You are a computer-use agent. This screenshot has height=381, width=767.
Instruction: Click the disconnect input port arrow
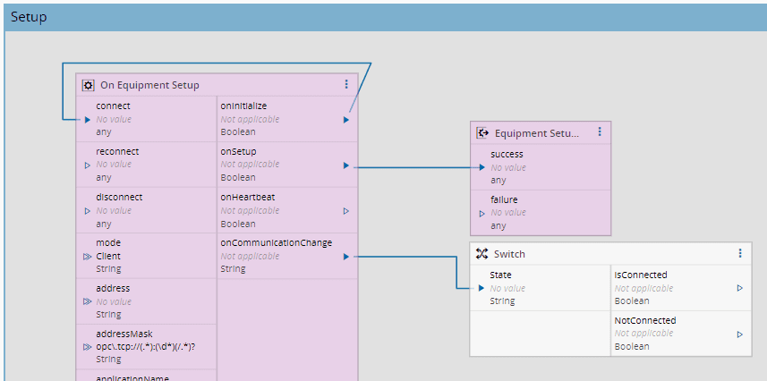point(88,211)
